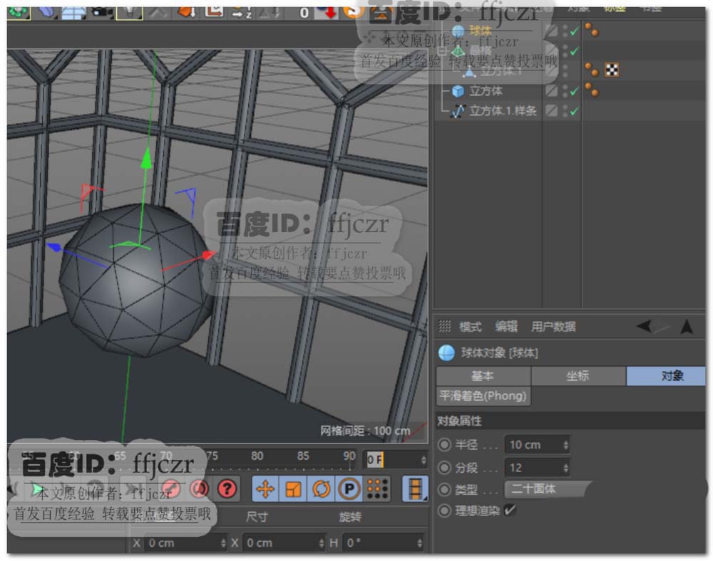Click the 半径 animation radio dot
This screenshot has width=713, height=561.
[x=443, y=444]
